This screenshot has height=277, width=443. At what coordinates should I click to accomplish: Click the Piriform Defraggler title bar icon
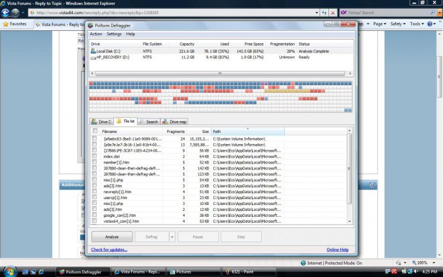90,25
